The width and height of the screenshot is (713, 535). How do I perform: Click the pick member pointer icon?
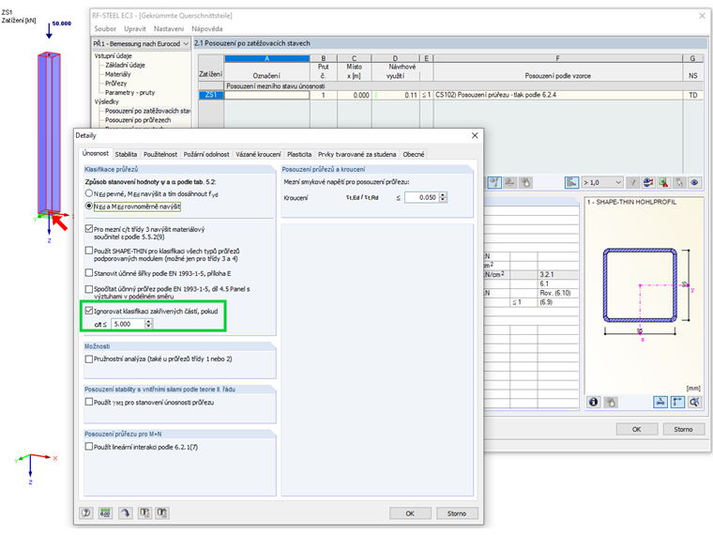(x=679, y=182)
